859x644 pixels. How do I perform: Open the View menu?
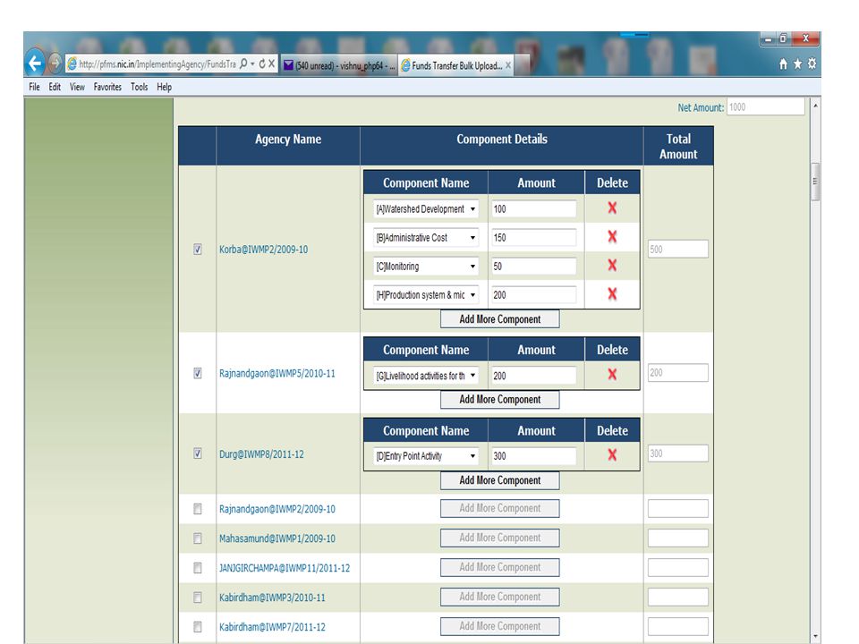77,87
